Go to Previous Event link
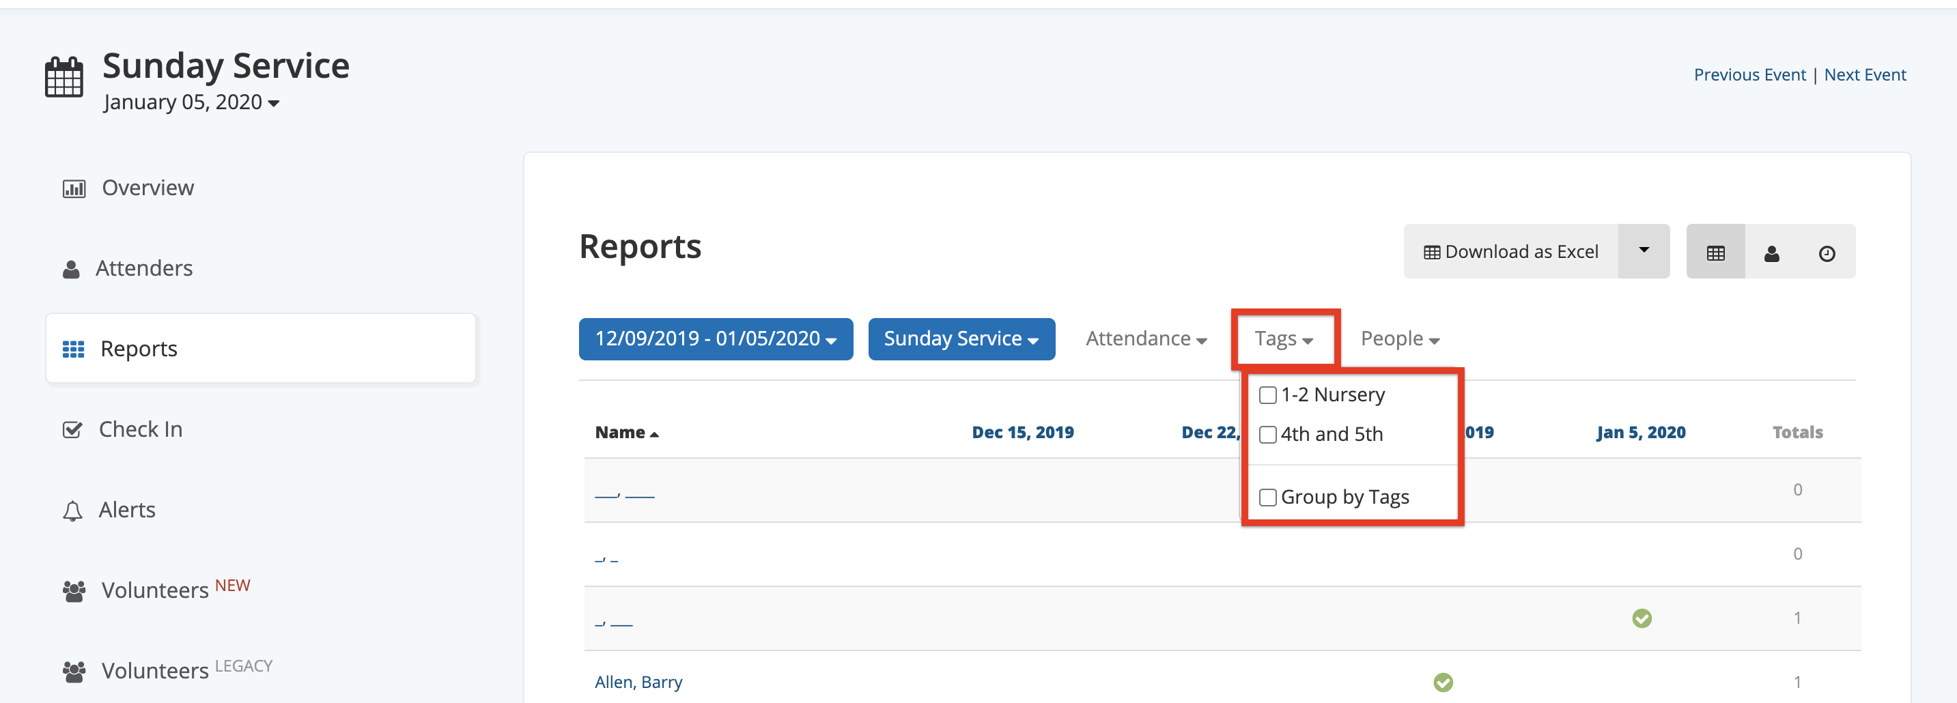The height and width of the screenshot is (703, 1957). [x=1749, y=75]
